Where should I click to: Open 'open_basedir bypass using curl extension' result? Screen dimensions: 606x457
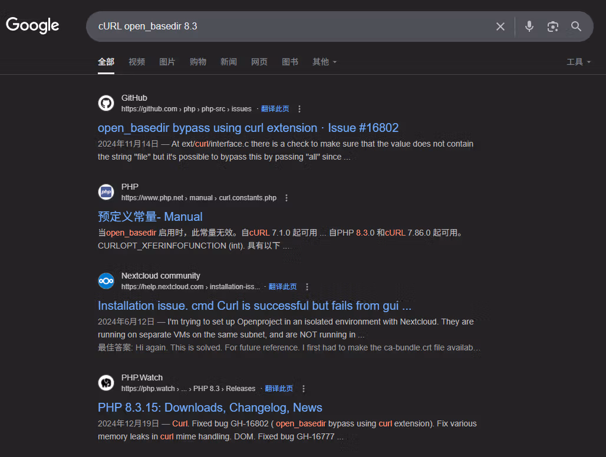click(248, 128)
